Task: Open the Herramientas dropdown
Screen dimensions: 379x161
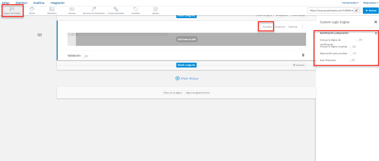Action: [x=350, y=3]
